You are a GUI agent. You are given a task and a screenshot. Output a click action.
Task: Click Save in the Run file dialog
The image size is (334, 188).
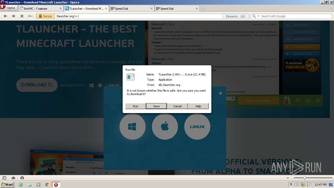tap(156, 106)
